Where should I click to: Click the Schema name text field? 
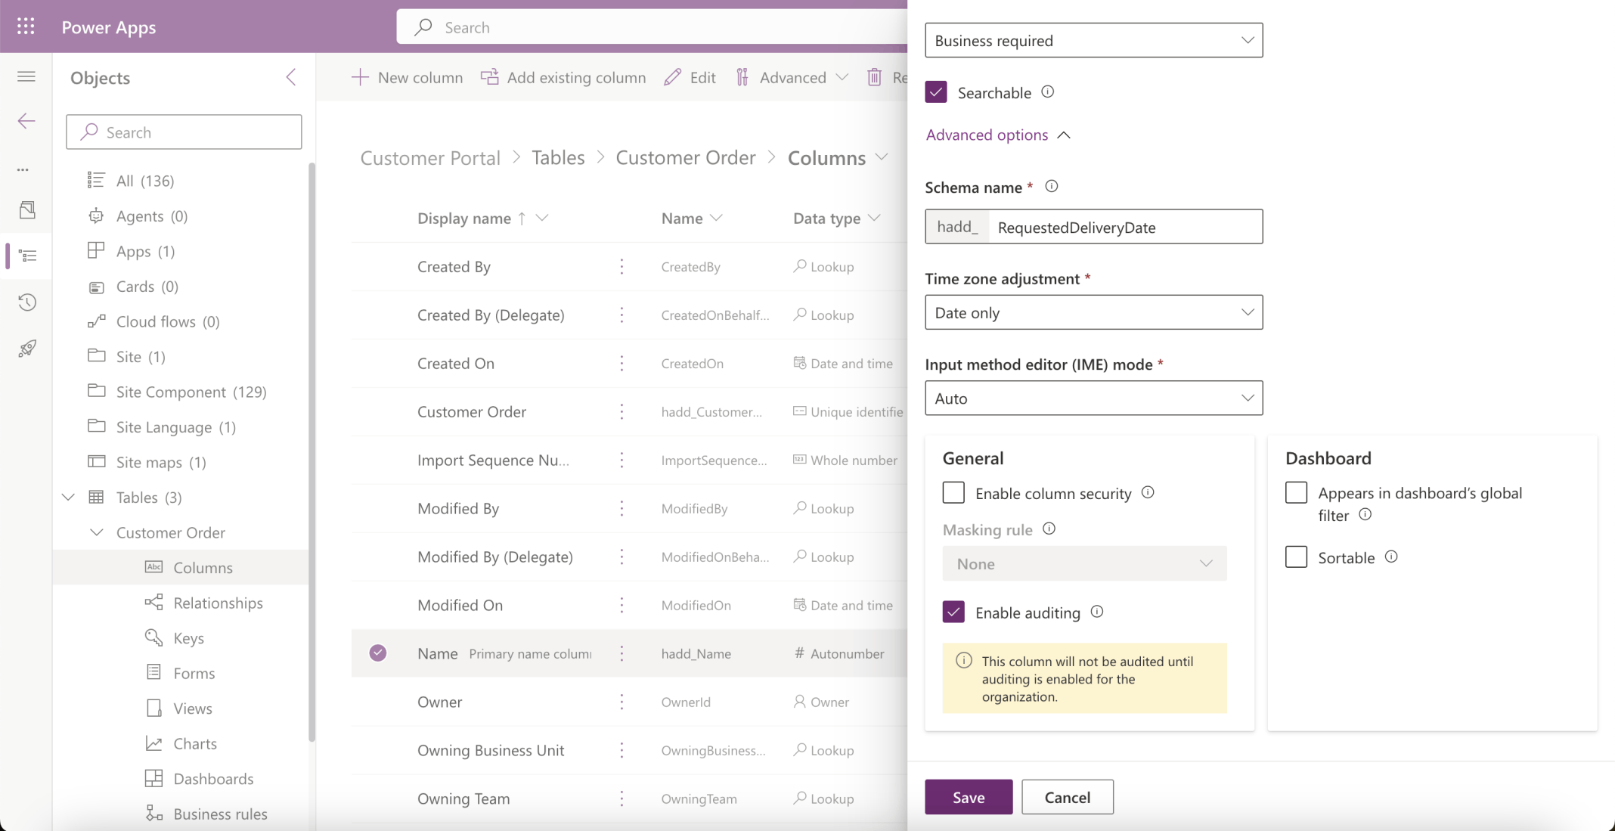[1125, 227]
